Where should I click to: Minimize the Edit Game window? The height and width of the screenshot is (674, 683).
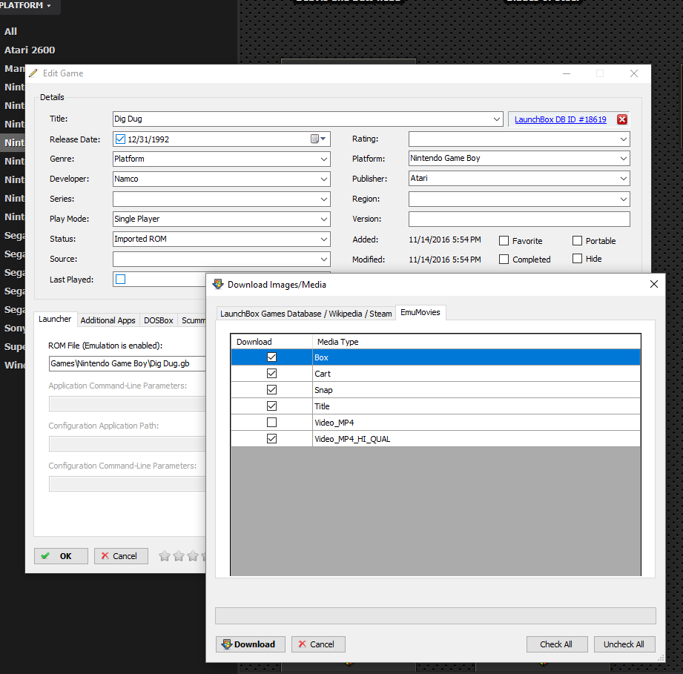click(567, 73)
